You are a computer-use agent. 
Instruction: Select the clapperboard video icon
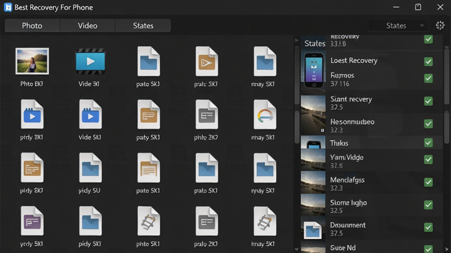(x=90, y=61)
